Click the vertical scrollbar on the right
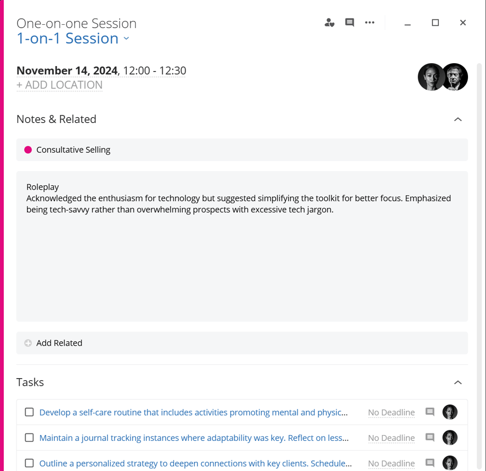 (479, 267)
